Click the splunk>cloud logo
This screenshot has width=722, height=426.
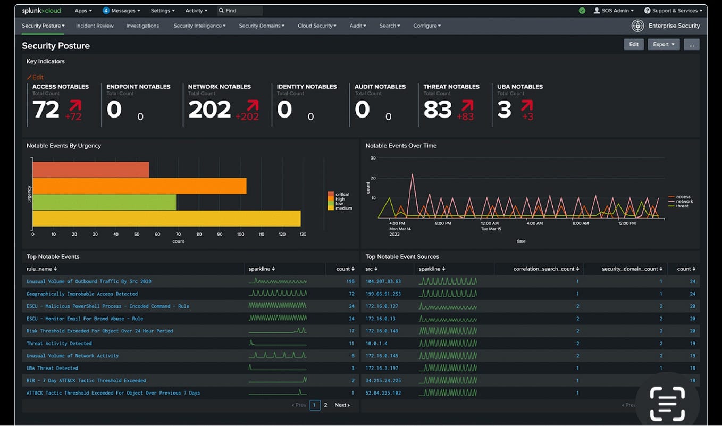coord(41,11)
